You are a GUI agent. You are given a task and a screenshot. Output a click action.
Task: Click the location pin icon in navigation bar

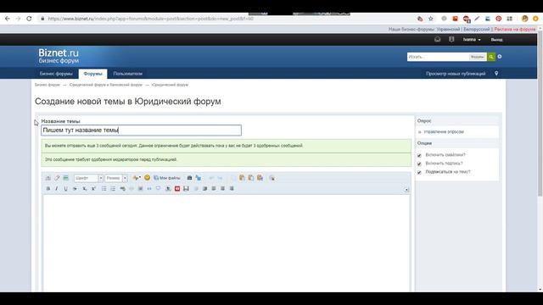(x=496, y=74)
